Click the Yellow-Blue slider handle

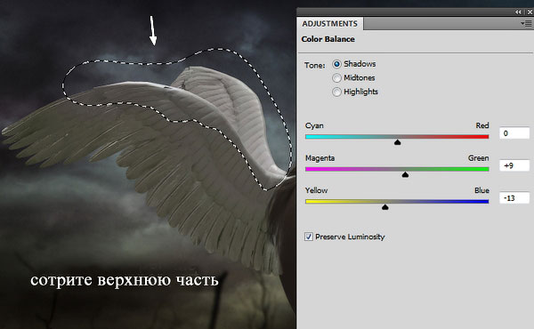[x=384, y=207]
